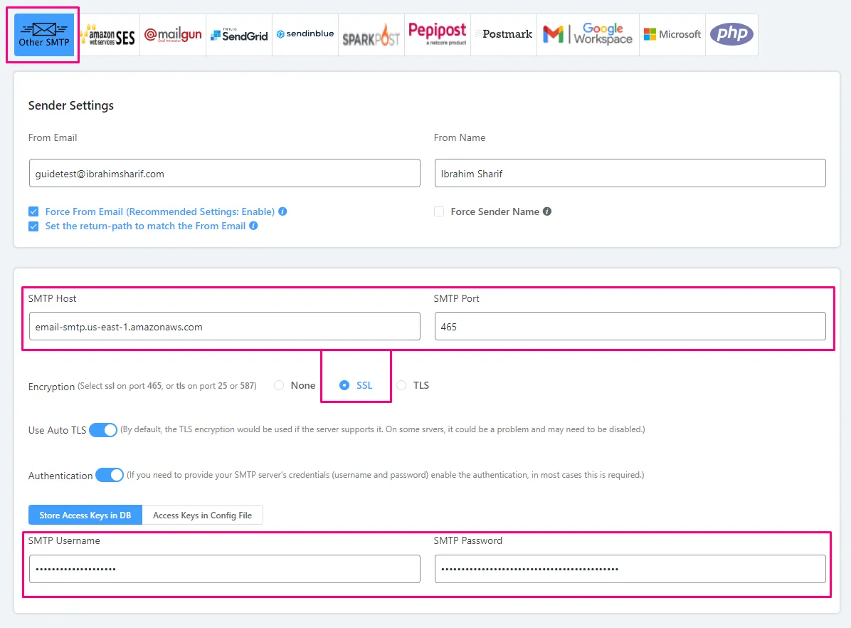Uncheck the Force From Email checkbox

pyautogui.click(x=33, y=211)
